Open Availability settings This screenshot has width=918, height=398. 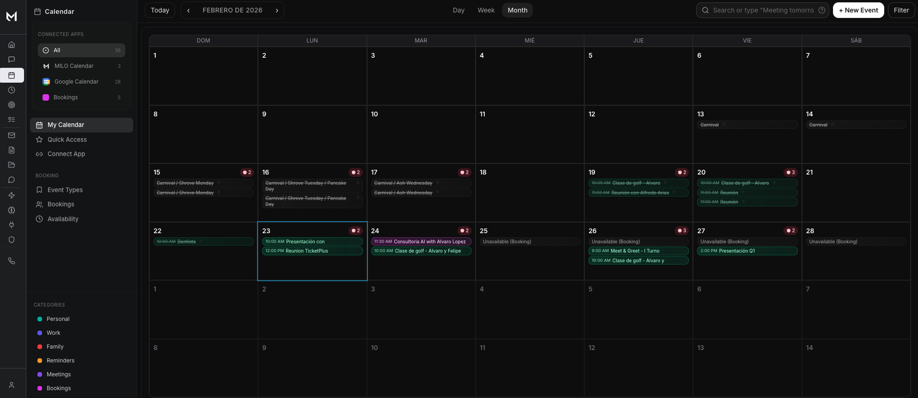(x=63, y=219)
